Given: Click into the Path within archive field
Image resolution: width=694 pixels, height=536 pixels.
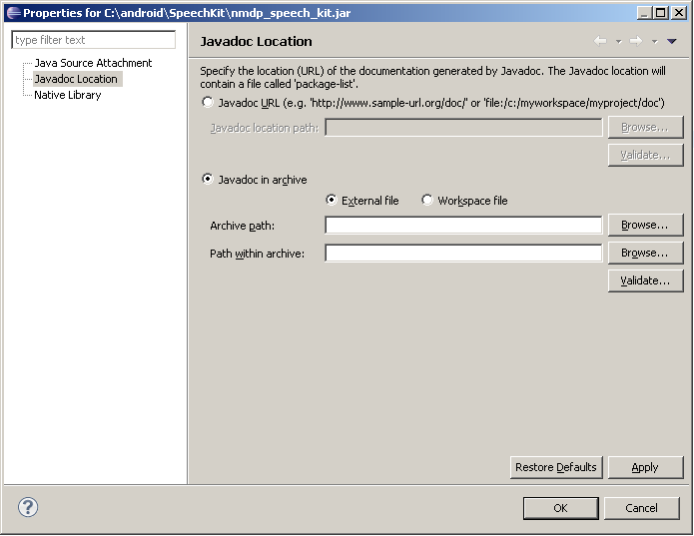Looking at the screenshot, I should 463,253.
